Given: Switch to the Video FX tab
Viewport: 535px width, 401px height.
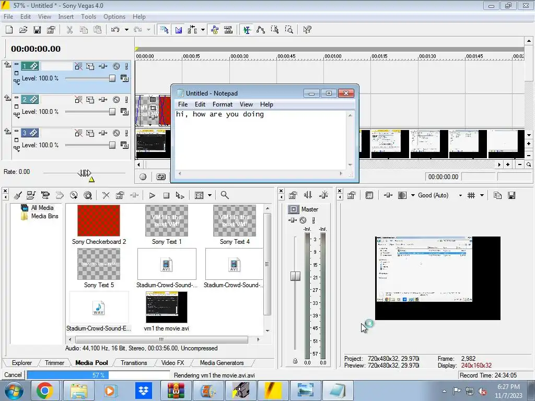Looking at the screenshot, I should pyautogui.click(x=172, y=363).
